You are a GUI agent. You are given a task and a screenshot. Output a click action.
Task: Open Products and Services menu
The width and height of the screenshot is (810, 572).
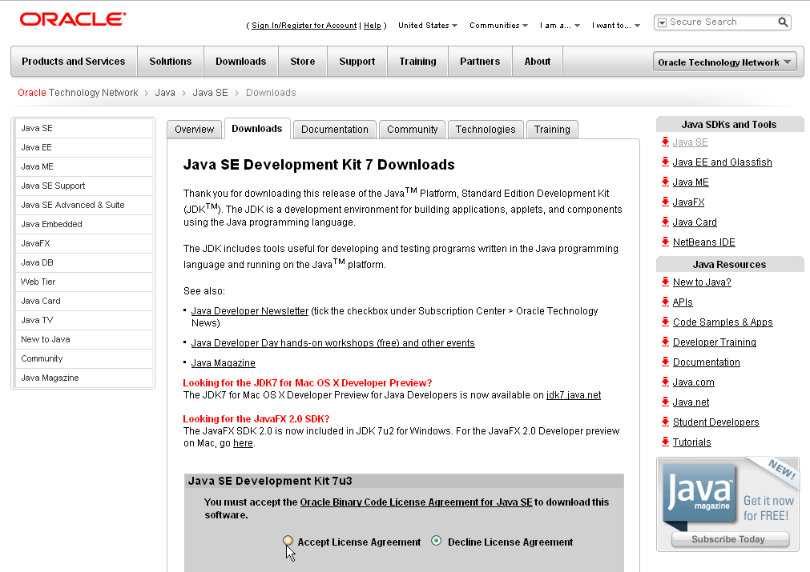[74, 62]
